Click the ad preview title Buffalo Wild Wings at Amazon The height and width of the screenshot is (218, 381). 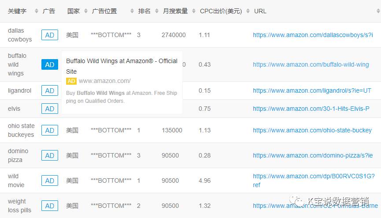coord(122,66)
